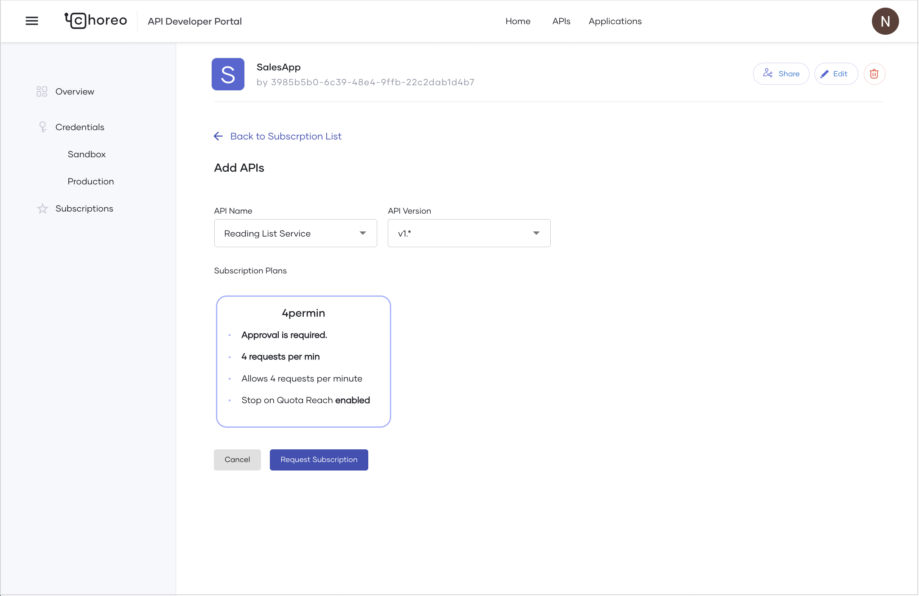Image resolution: width=919 pixels, height=596 pixels.
Task: Expand the API Version dropdown
Action: click(x=469, y=233)
